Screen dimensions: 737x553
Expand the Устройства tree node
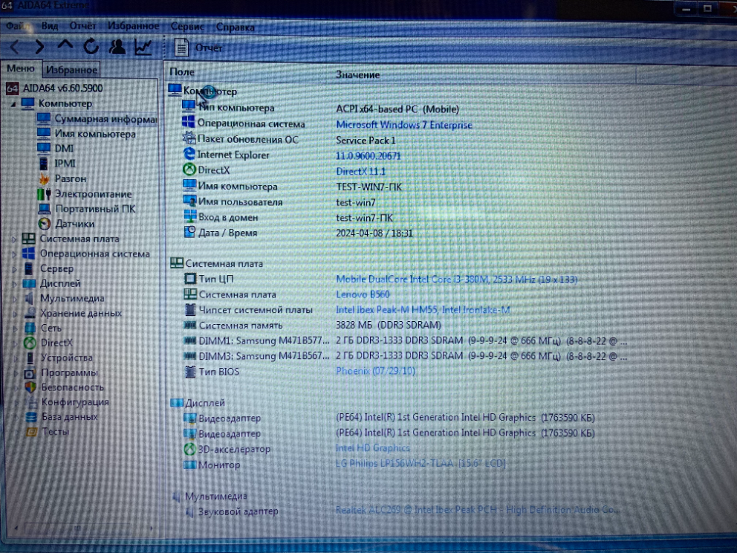[x=15, y=358]
